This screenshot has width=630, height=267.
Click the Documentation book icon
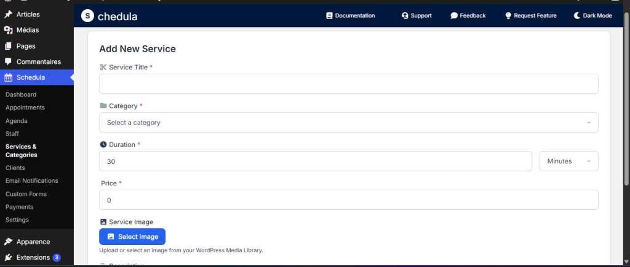click(x=329, y=16)
